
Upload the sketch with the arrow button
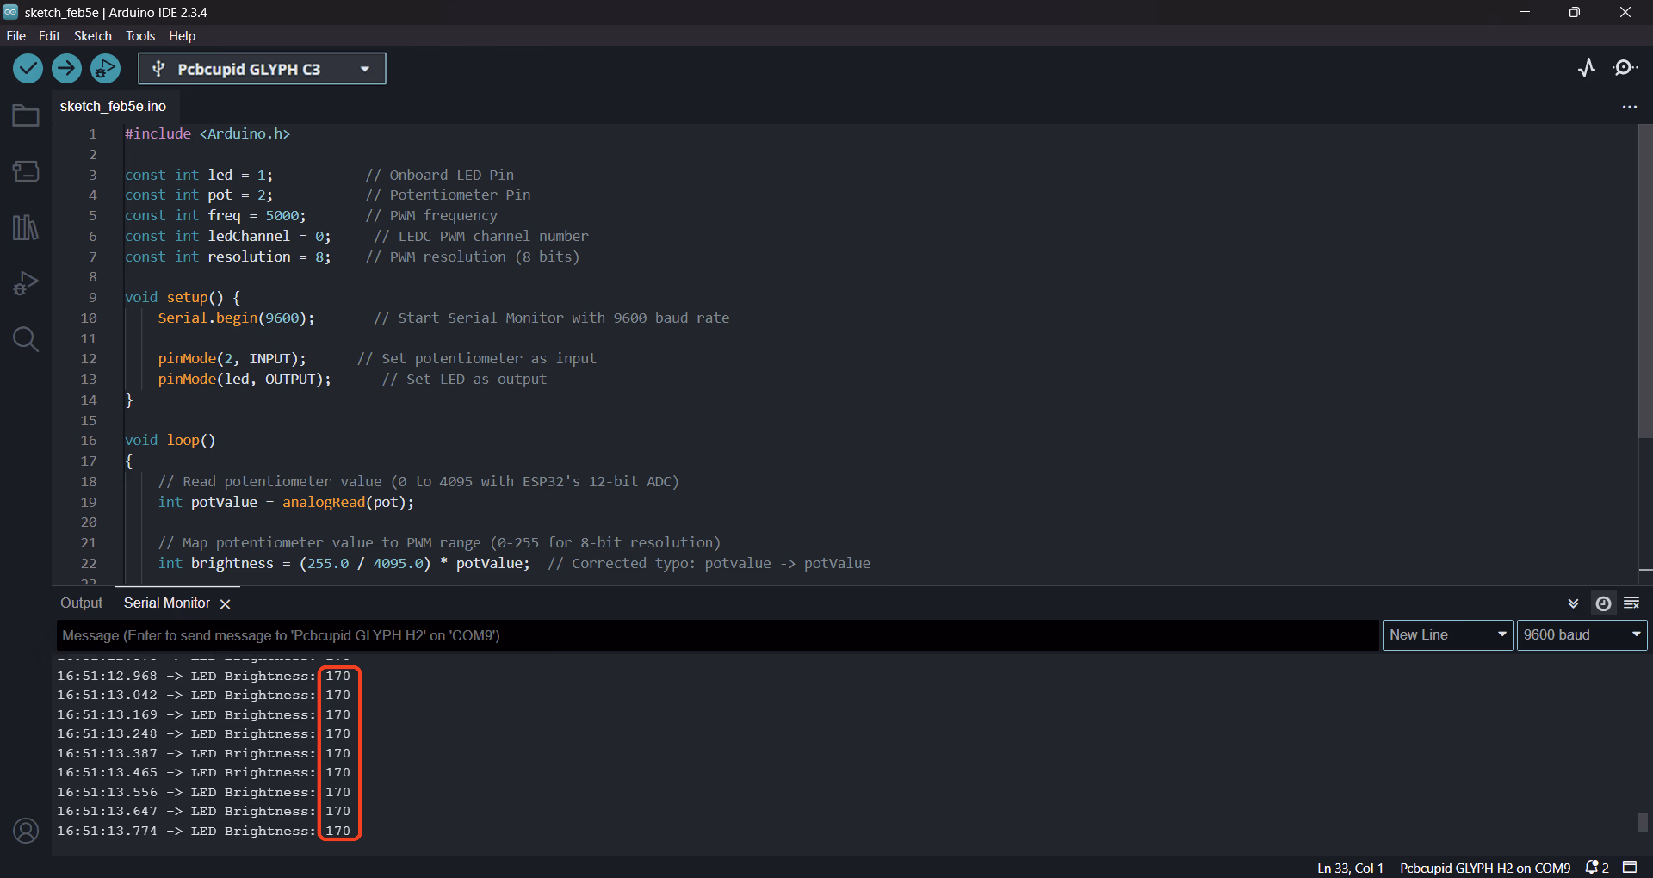click(x=66, y=69)
